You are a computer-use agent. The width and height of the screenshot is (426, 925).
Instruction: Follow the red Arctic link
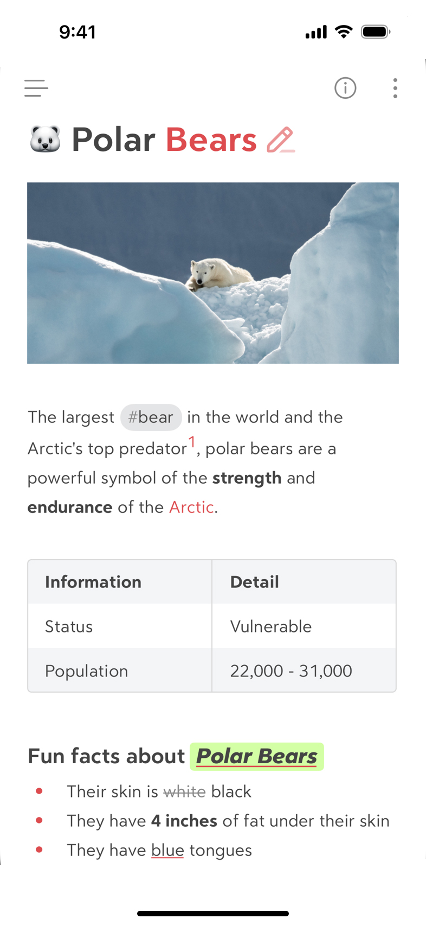click(191, 507)
